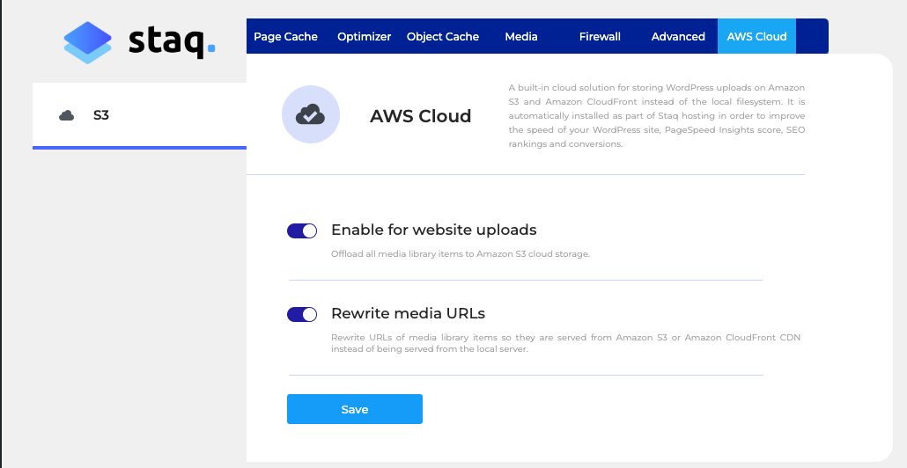907x468 pixels.
Task: Click the cloud icon beside S3
Action: tap(66, 115)
